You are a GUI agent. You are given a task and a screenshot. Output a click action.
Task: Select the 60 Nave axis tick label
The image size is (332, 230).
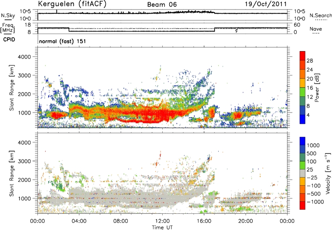point(297,25)
